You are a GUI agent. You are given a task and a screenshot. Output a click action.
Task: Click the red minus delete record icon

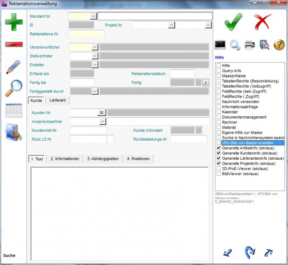click(x=14, y=44)
